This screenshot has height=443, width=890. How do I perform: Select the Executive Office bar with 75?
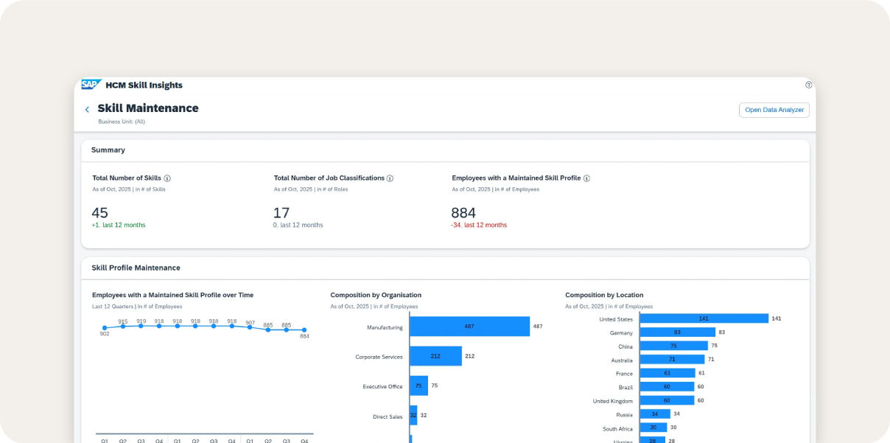tap(418, 386)
